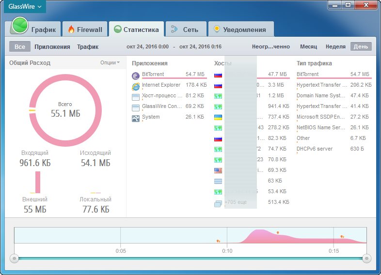The image size is (381, 275).
Task: Click the network icon beside 70.8 КБ
Action: point(218,160)
